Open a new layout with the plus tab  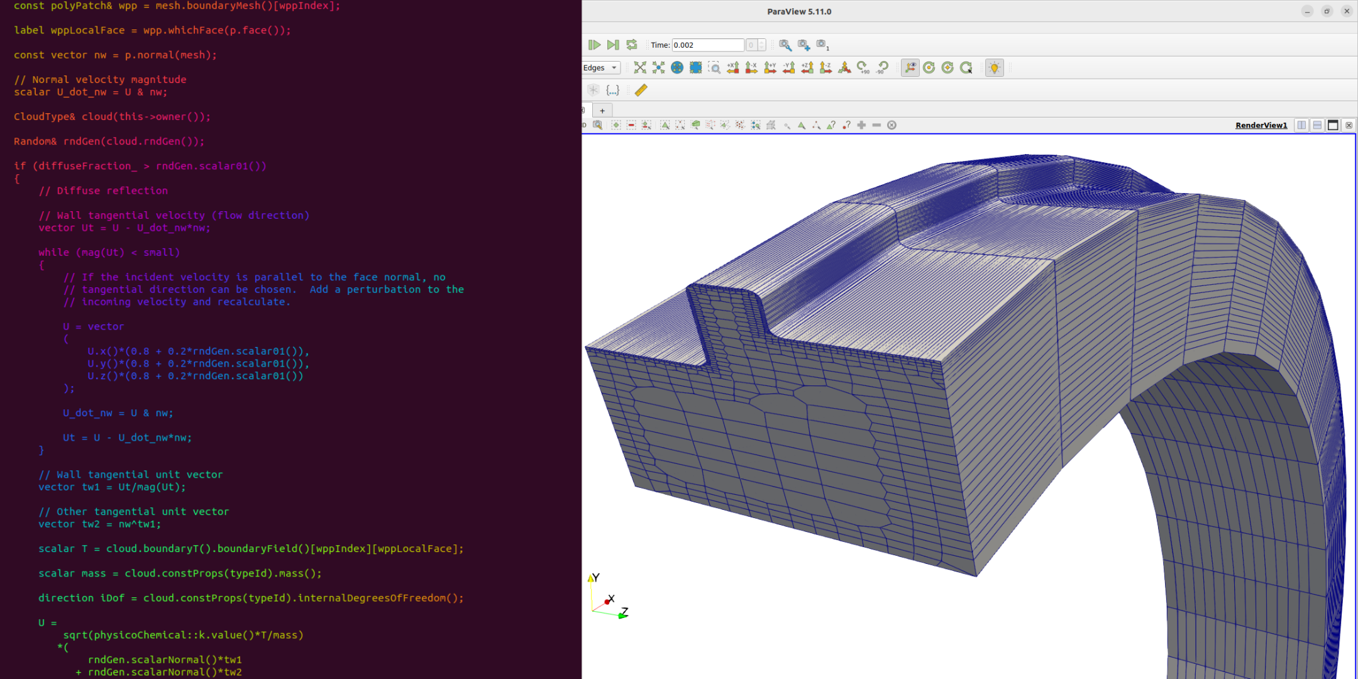click(x=602, y=110)
